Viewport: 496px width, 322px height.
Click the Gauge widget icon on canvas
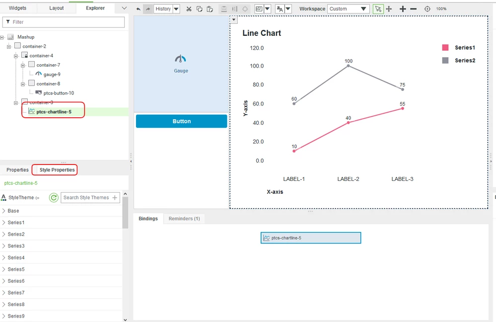[180, 59]
